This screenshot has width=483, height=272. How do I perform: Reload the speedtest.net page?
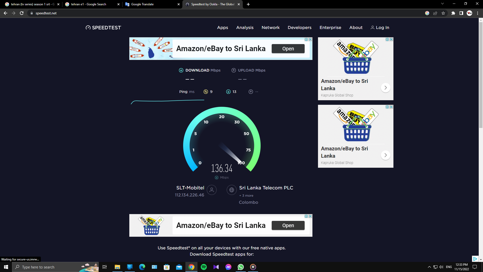click(x=22, y=13)
